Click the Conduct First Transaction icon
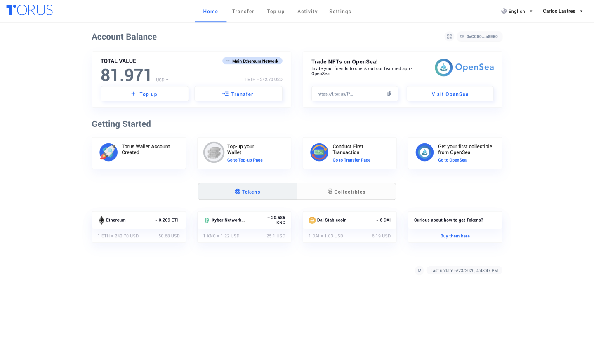 point(319,152)
